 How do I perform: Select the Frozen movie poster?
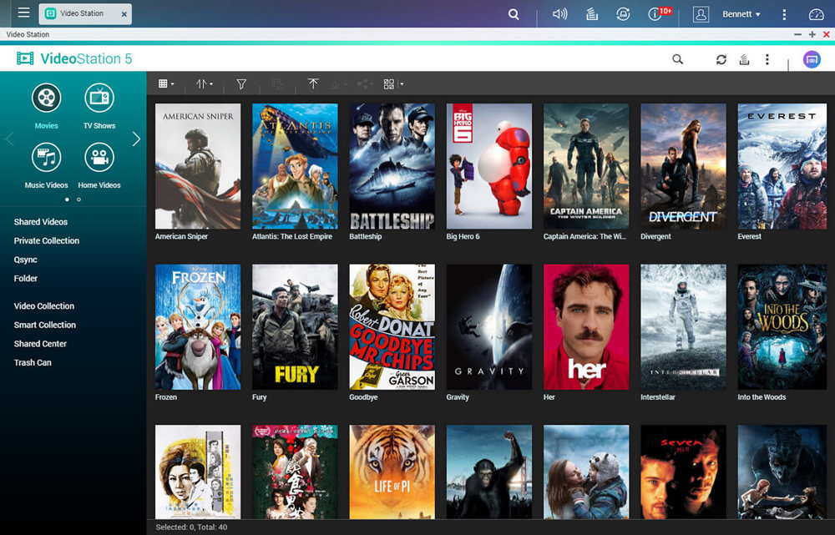[x=198, y=327]
